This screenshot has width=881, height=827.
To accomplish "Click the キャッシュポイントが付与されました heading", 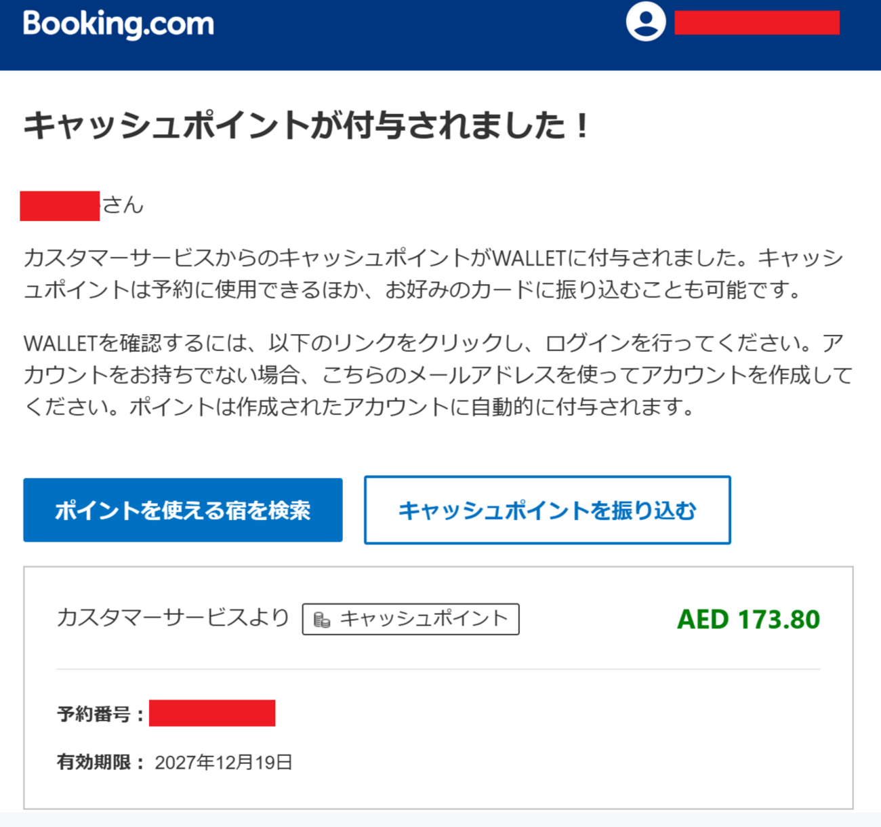I will pos(306,126).
